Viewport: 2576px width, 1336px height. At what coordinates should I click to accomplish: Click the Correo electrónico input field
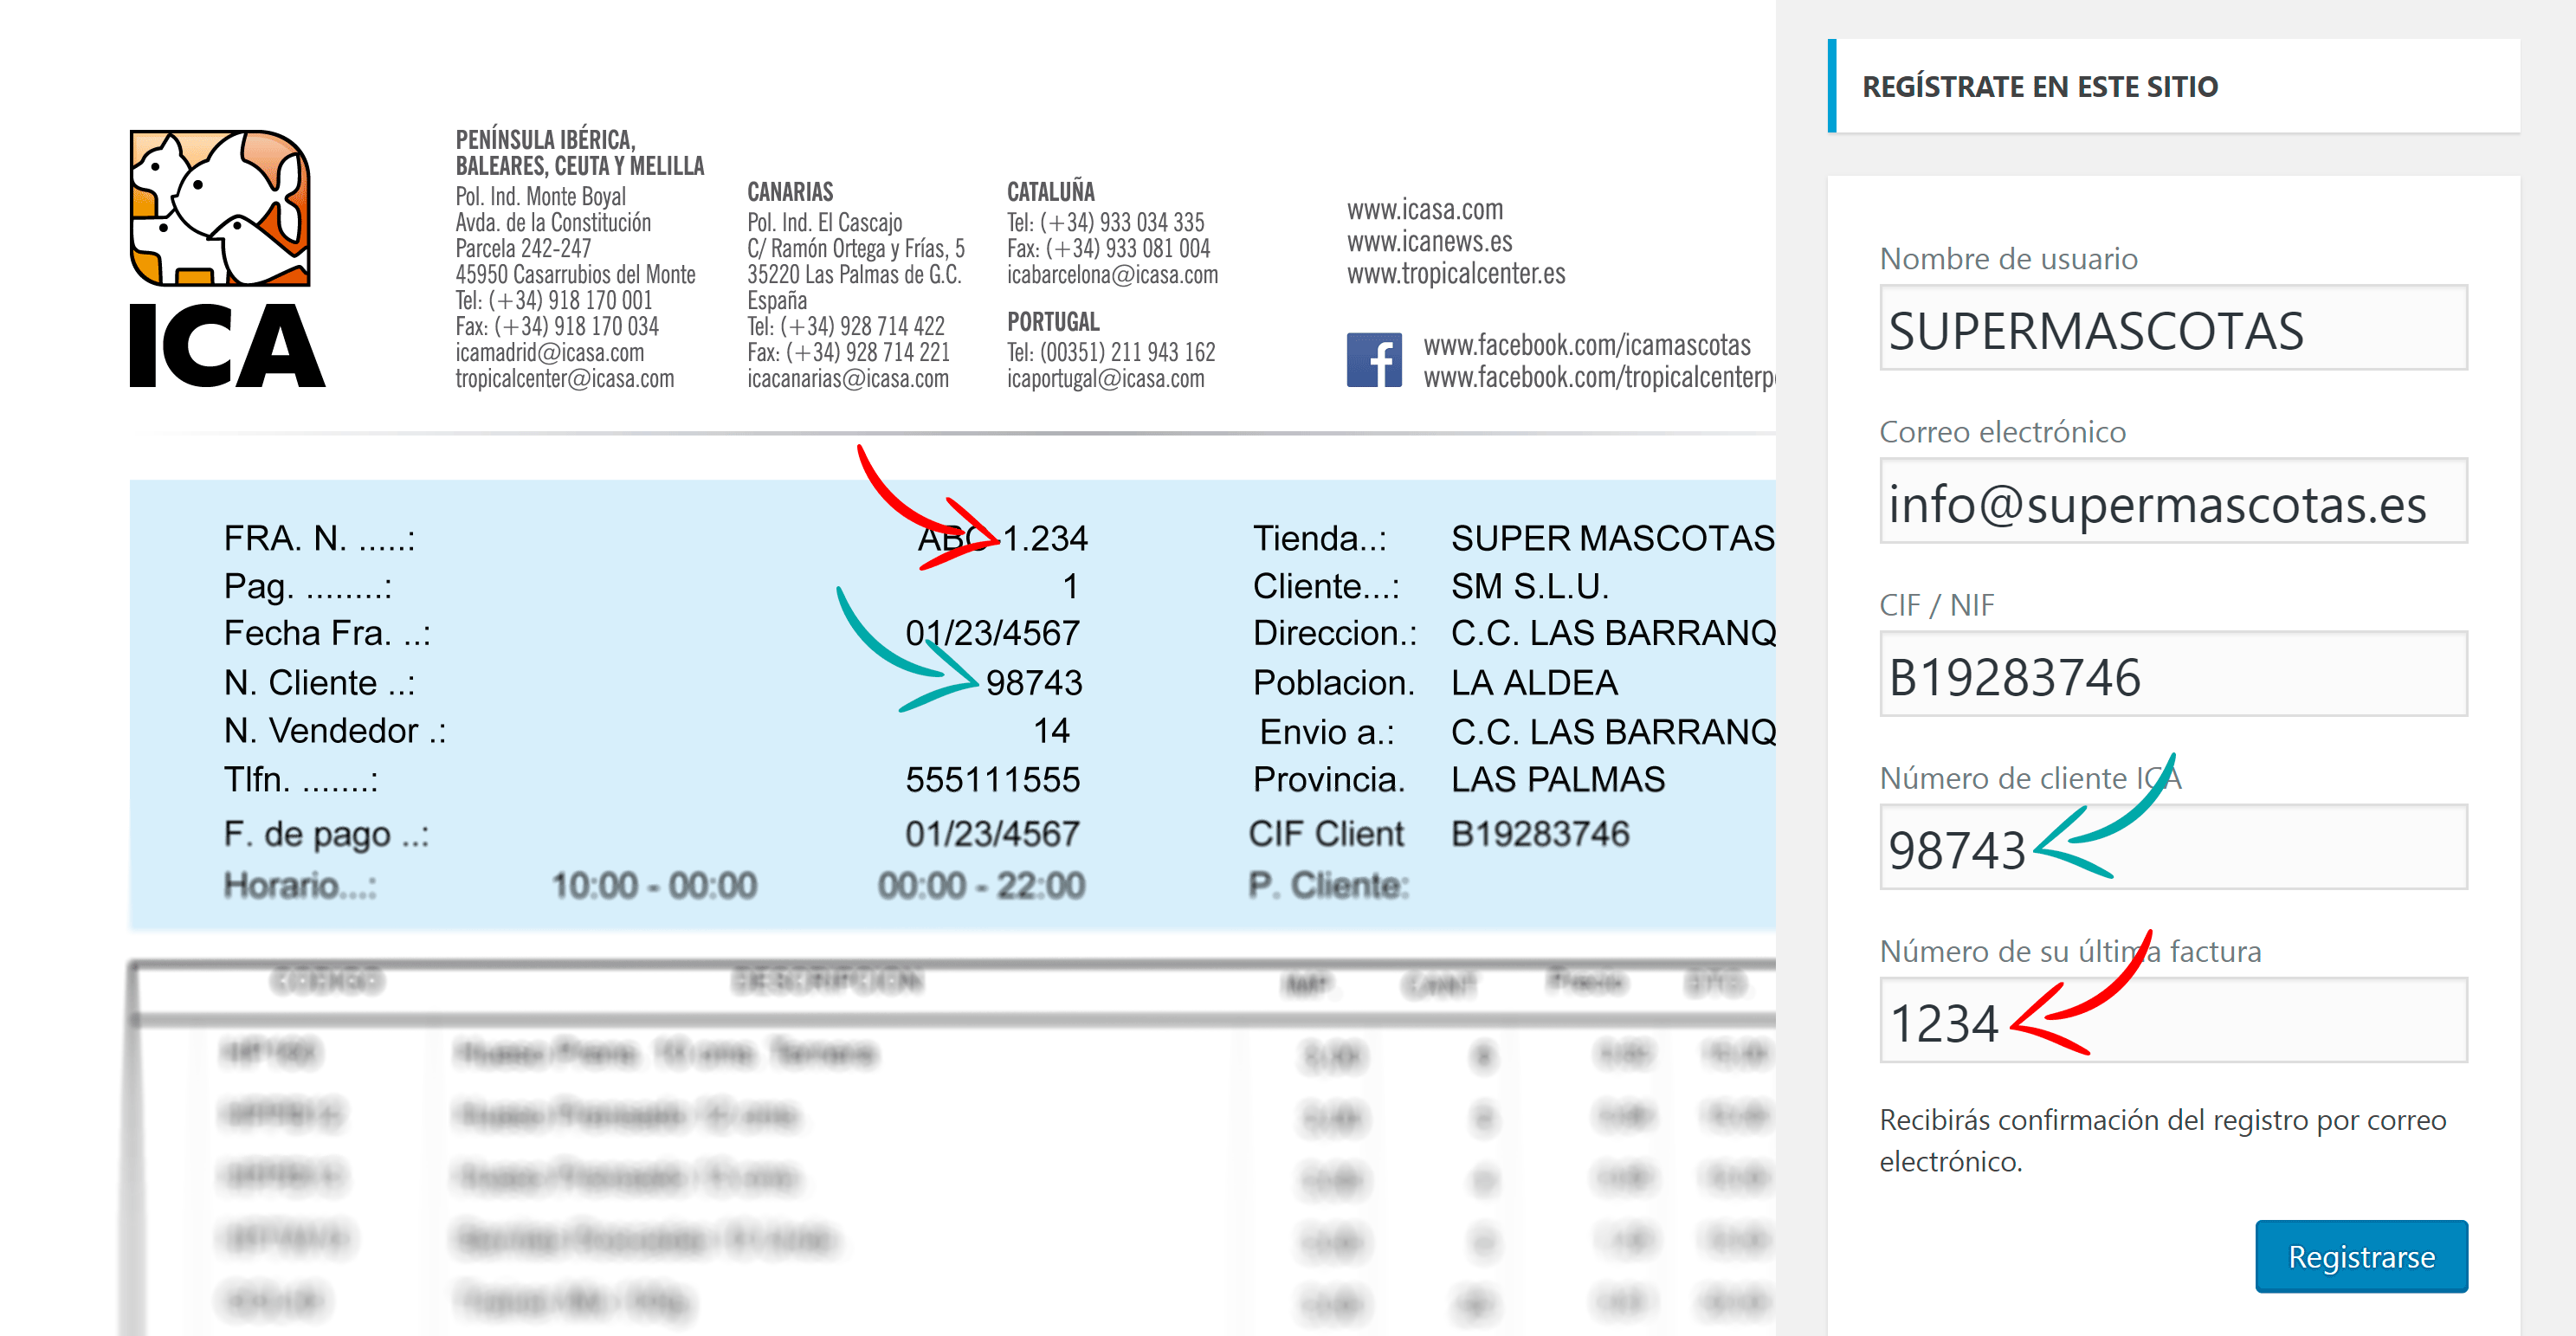point(2173,501)
